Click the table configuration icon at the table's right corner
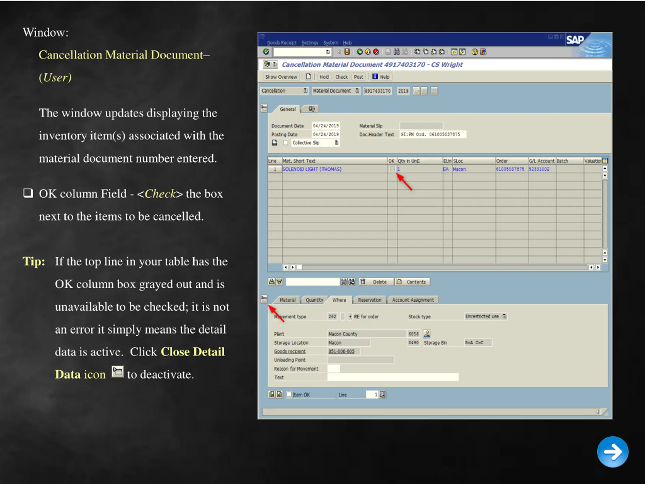Viewport: 645px width, 484px height. tap(605, 161)
